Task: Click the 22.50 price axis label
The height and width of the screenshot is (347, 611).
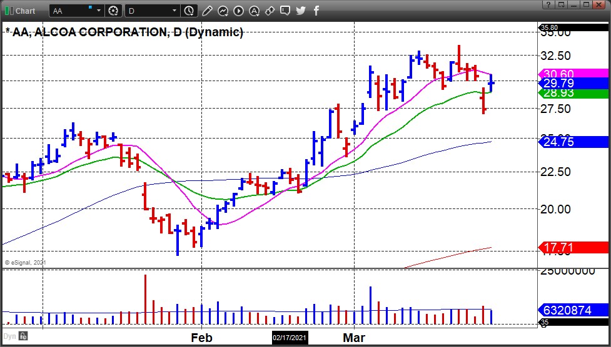Action: point(556,172)
